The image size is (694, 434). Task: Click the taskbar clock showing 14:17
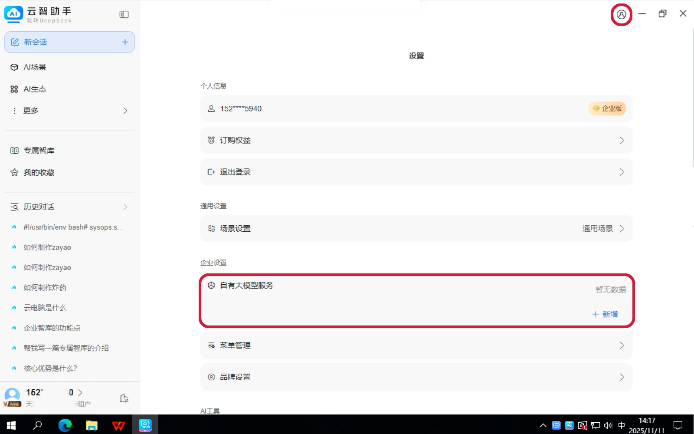[647, 425]
